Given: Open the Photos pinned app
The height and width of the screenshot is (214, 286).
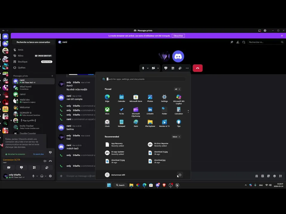Looking at the screenshot, I should [150, 98].
